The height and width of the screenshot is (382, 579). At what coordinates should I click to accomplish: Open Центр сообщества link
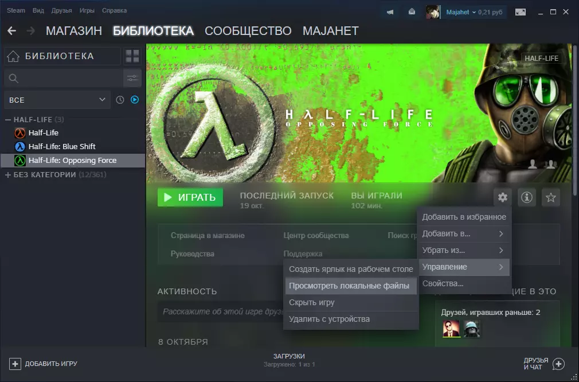[x=316, y=235]
